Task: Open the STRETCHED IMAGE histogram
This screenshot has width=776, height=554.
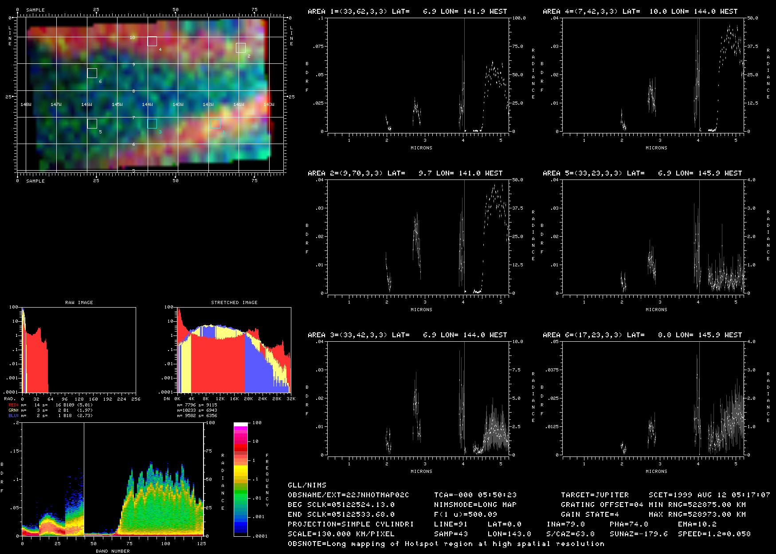Action: [x=234, y=350]
